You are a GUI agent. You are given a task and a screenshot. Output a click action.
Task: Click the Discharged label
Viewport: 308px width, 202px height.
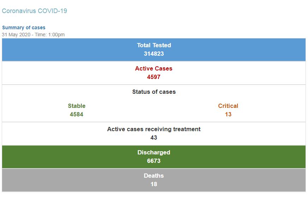[154, 152]
